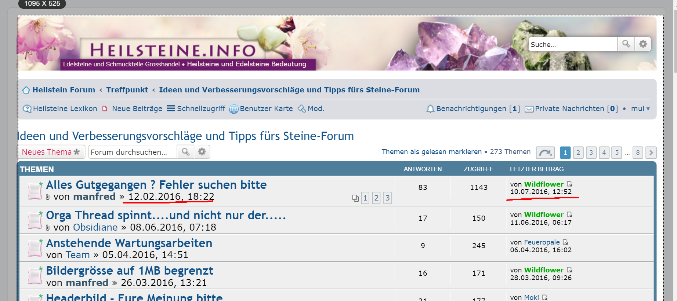The image size is (677, 301).
Task: Open topic icon for Anstehende Wartungsarbeiten
Action: coord(35,248)
